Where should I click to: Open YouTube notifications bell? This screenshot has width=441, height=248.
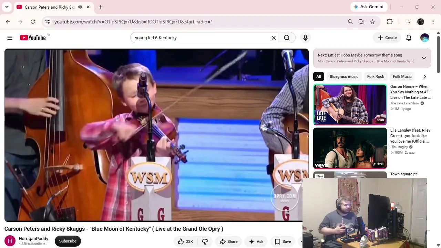409,38
